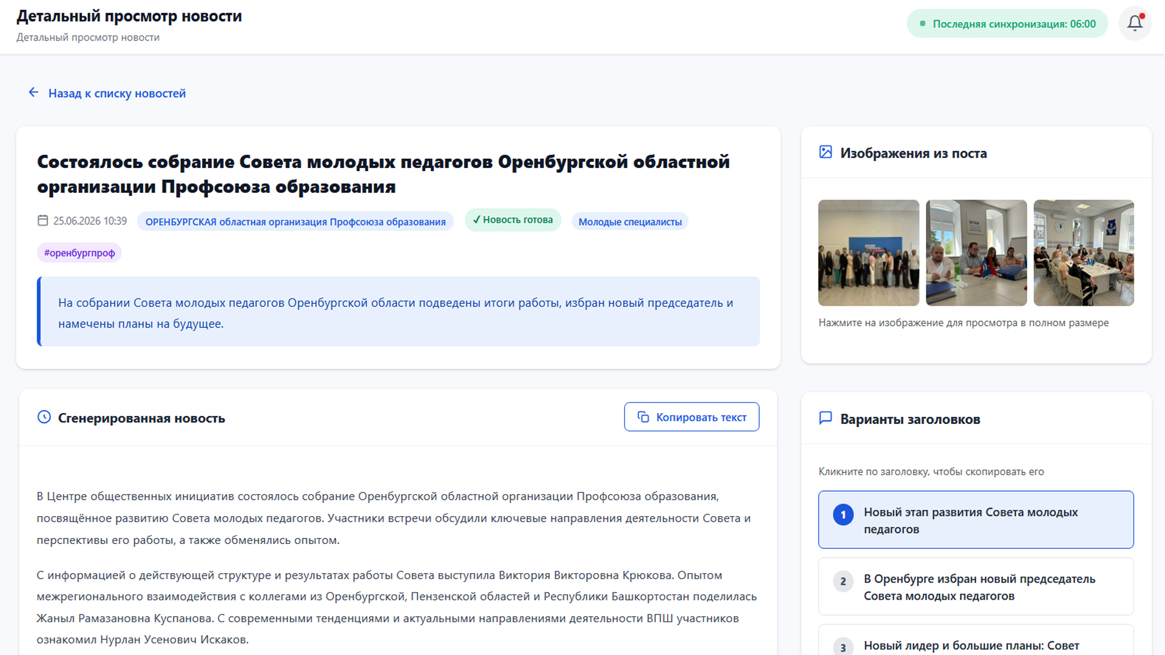This screenshot has width=1165, height=655.
Task: Click the number 1 headline badge
Action: pos(843,514)
